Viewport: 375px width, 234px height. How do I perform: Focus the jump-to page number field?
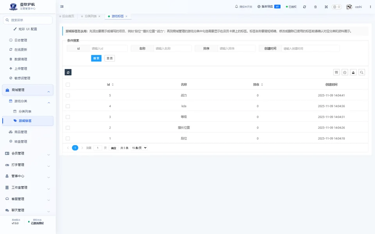pyautogui.click(x=98, y=148)
